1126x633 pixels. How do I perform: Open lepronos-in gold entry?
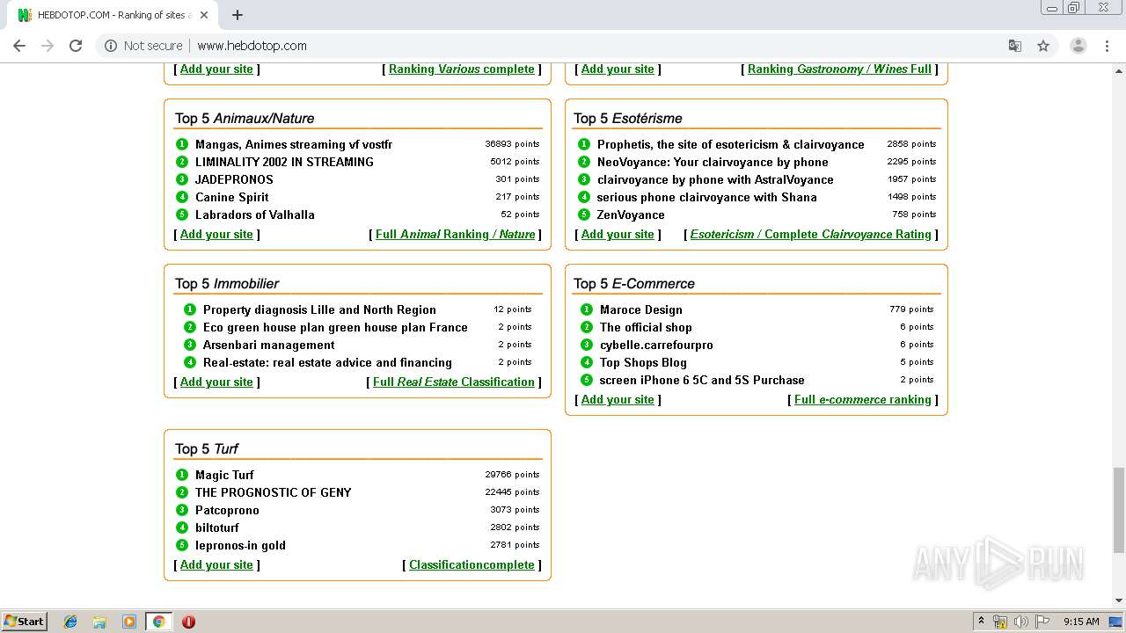click(240, 545)
